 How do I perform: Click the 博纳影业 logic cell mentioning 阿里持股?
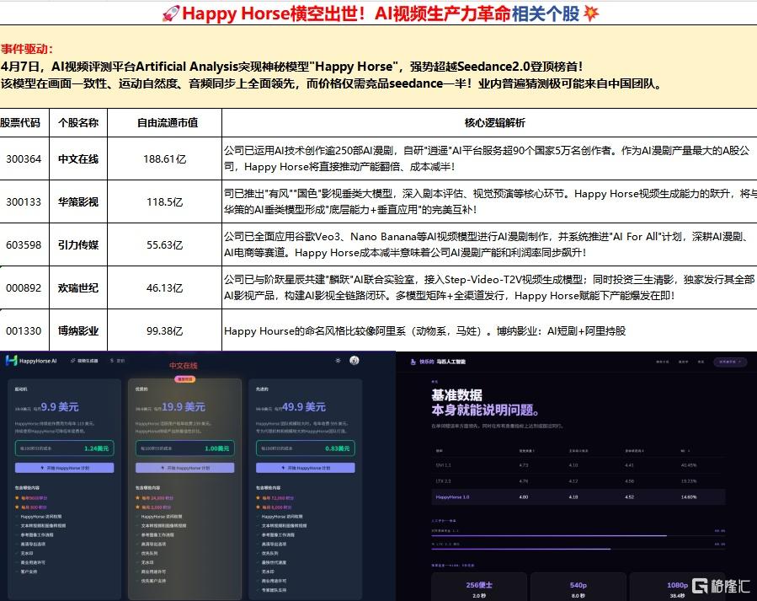tap(489, 331)
